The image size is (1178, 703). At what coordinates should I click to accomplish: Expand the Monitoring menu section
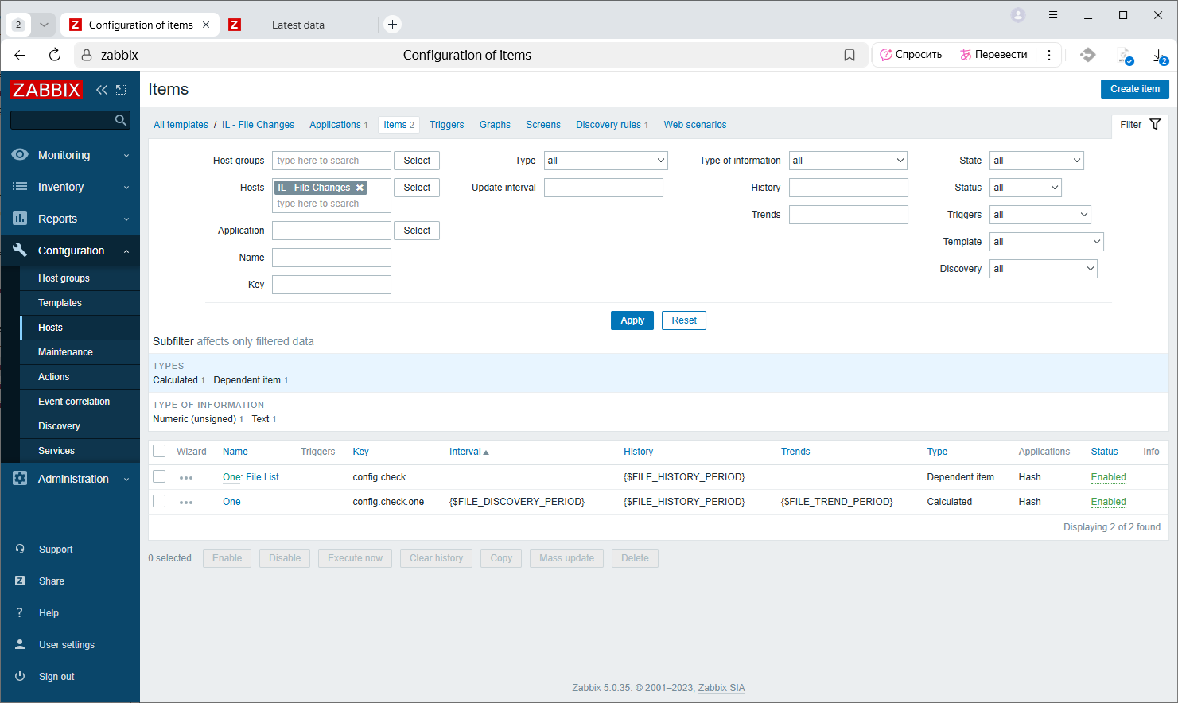[x=70, y=155]
